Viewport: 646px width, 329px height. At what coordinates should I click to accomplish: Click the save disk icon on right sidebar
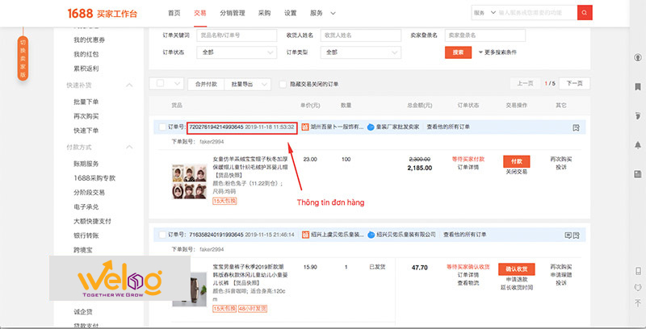[x=637, y=174]
